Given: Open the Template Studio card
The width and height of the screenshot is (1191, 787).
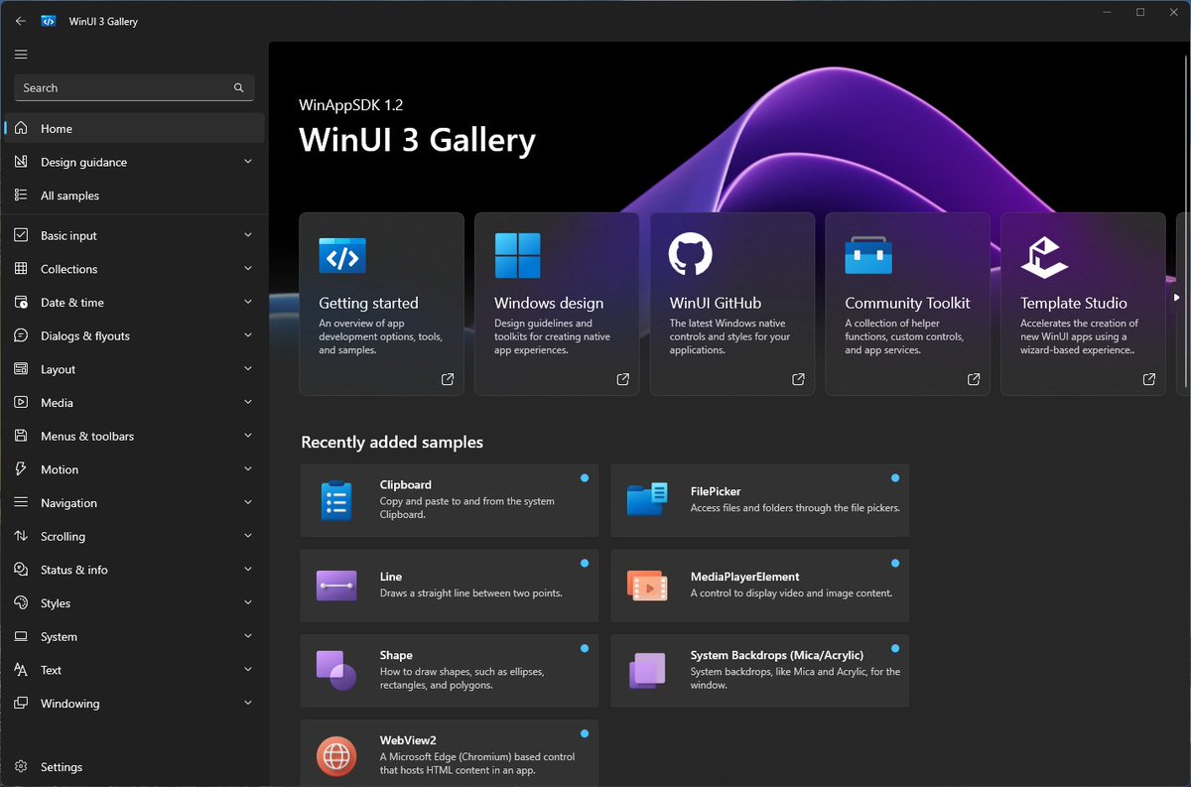Looking at the screenshot, I should (x=1083, y=304).
